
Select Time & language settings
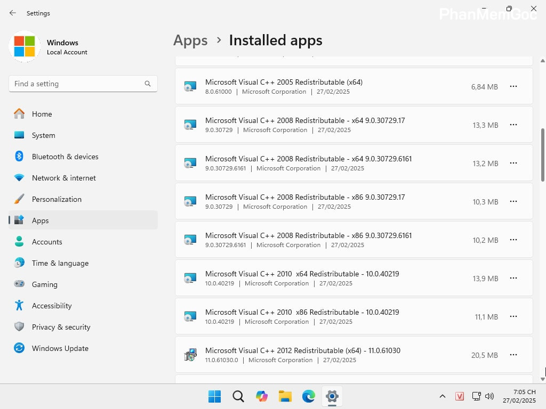pyautogui.click(x=60, y=263)
